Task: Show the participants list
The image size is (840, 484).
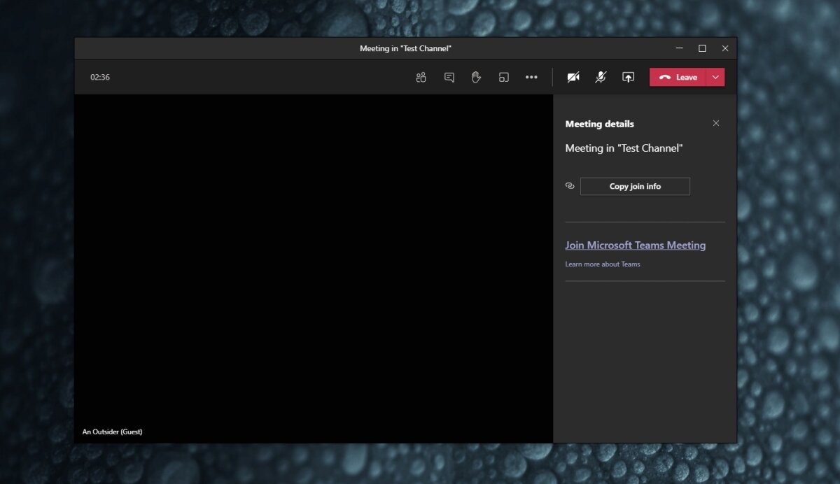Action: (421, 77)
